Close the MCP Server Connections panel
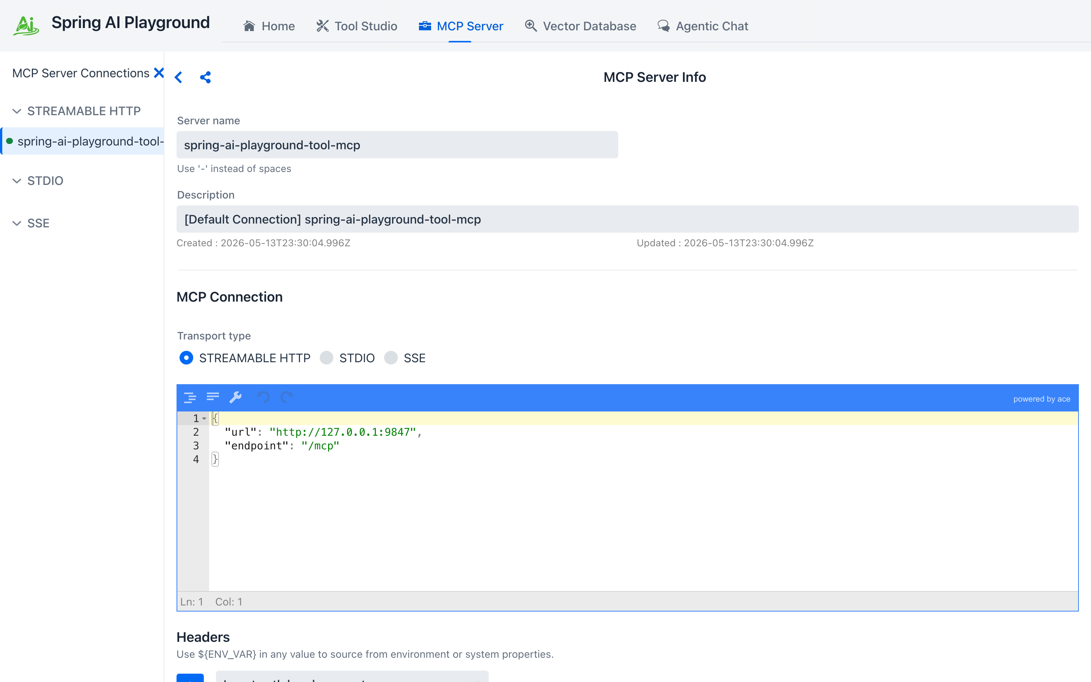Image resolution: width=1091 pixels, height=682 pixels. (x=159, y=73)
